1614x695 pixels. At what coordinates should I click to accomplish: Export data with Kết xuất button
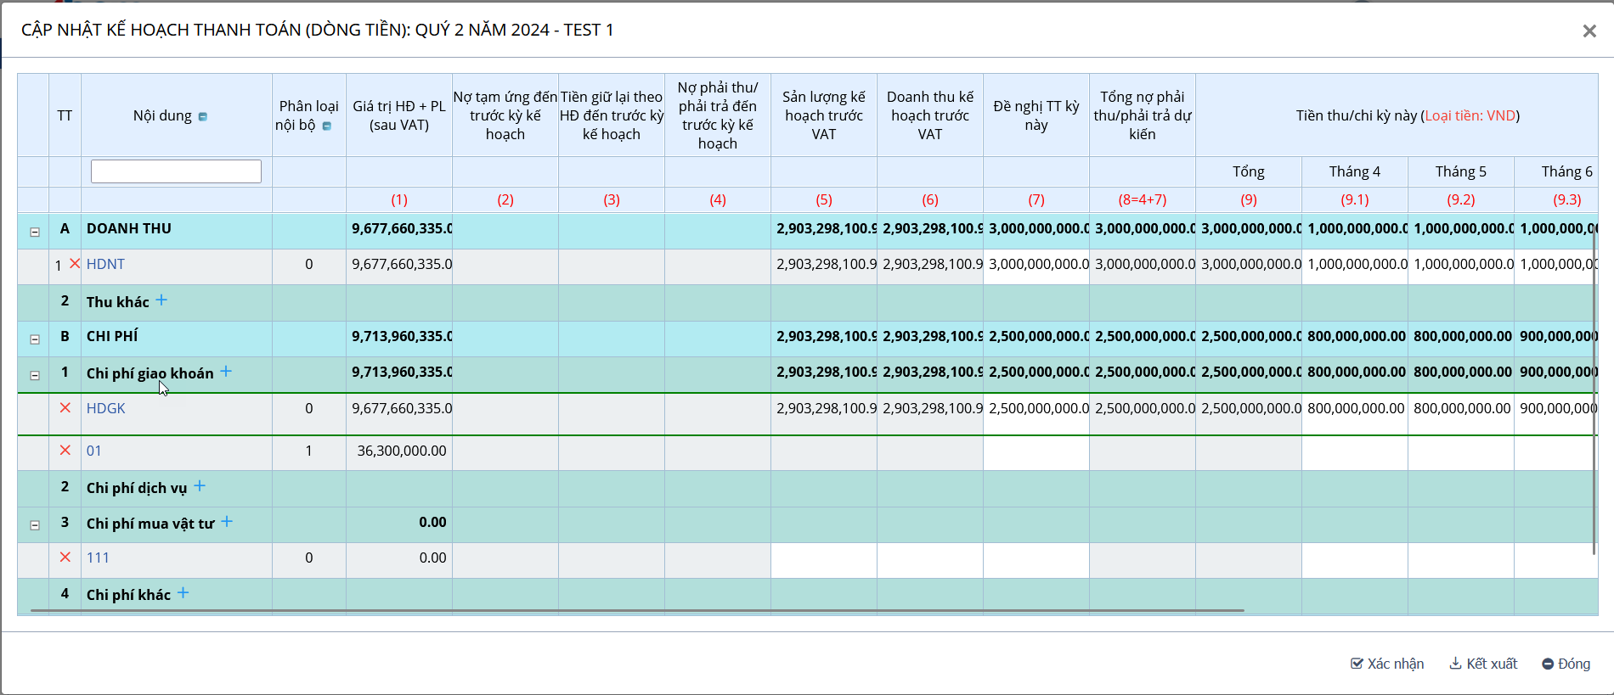click(1483, 664)
